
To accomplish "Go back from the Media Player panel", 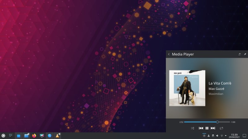I will pos(169,54).
